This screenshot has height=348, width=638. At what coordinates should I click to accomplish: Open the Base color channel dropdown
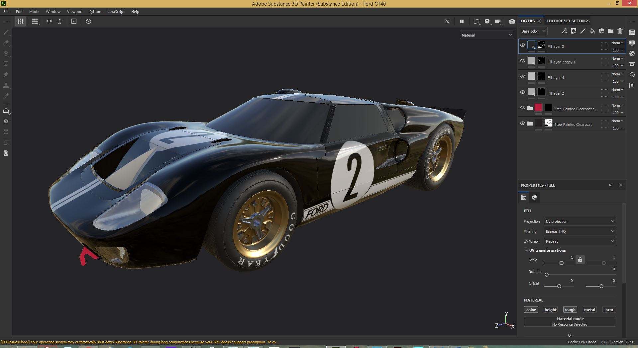tap(533, 31)
